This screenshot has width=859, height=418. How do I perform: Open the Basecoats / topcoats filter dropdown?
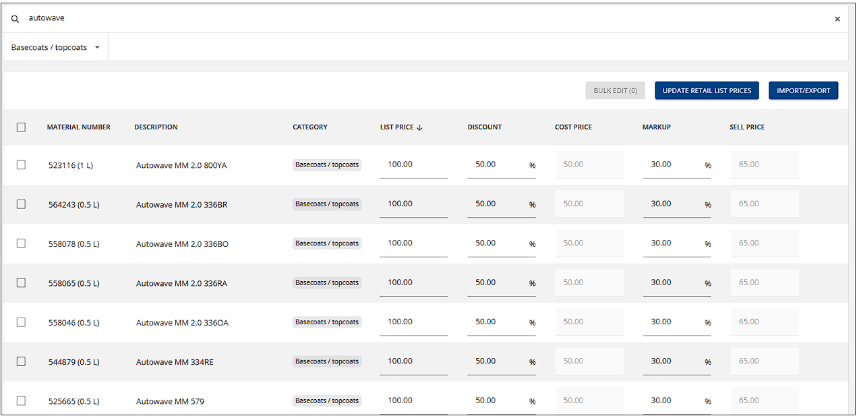tap(56, 47)
